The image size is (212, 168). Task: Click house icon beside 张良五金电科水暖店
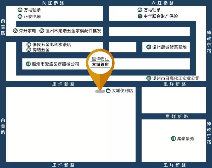(29, 44)
